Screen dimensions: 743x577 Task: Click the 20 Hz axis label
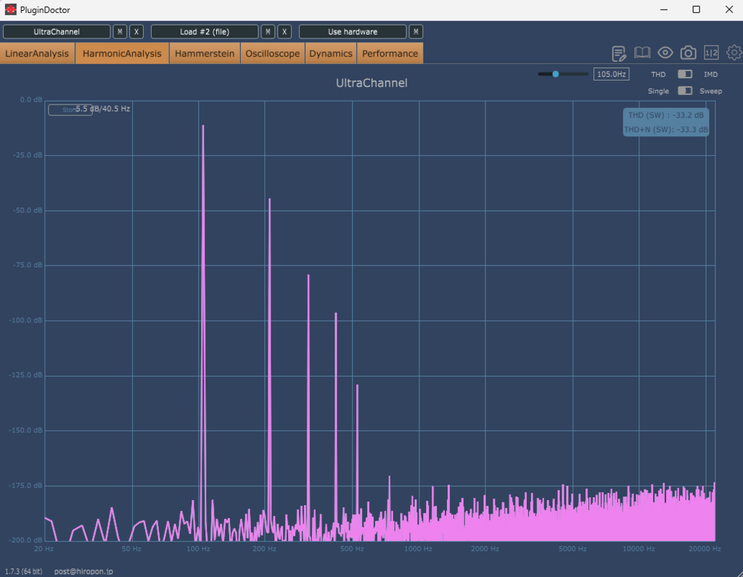(x=44, y=549)
